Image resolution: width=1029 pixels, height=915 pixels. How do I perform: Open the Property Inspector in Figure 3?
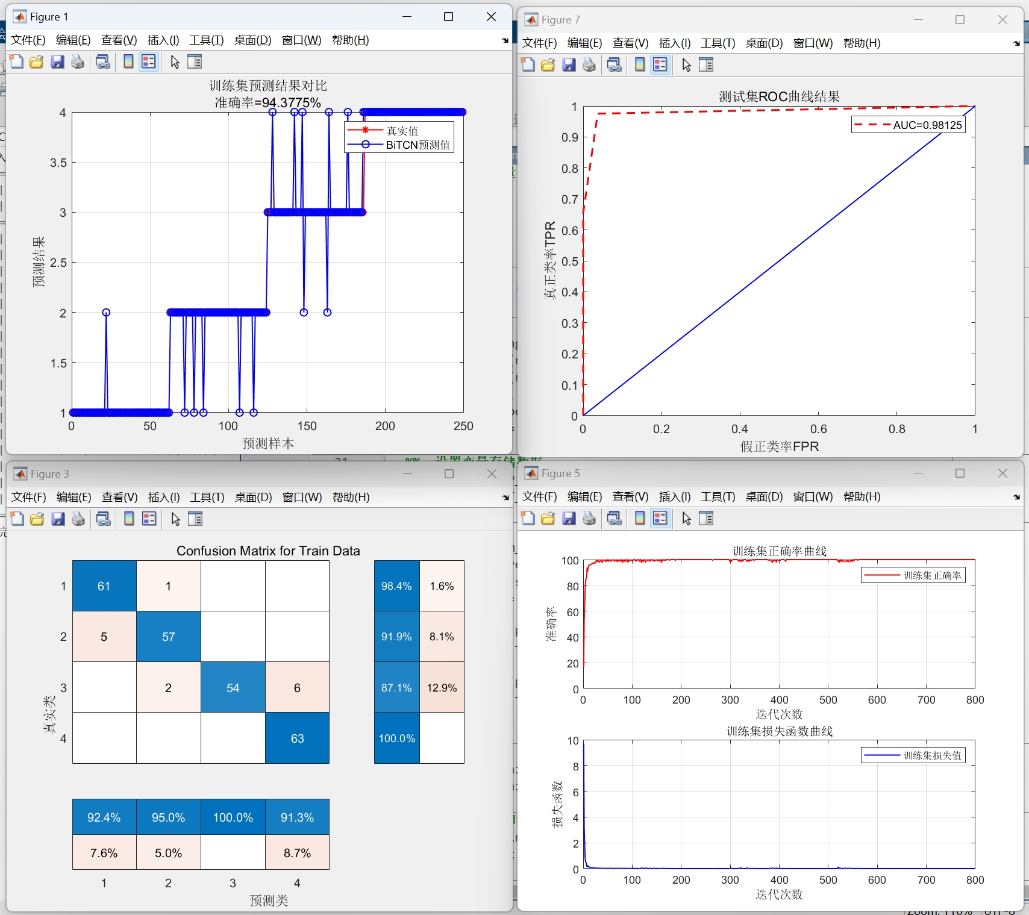coord(195,519)
